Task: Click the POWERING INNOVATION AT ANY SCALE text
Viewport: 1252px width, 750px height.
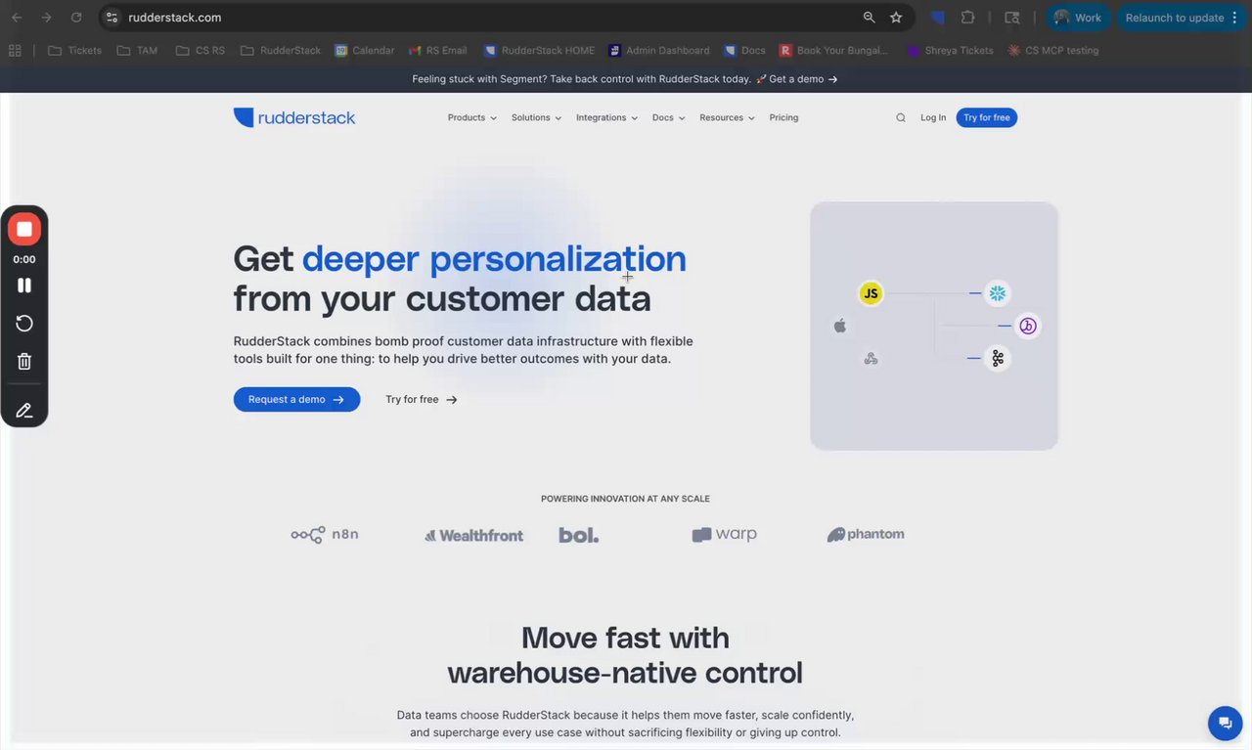Action: click(x=625, y=499)
